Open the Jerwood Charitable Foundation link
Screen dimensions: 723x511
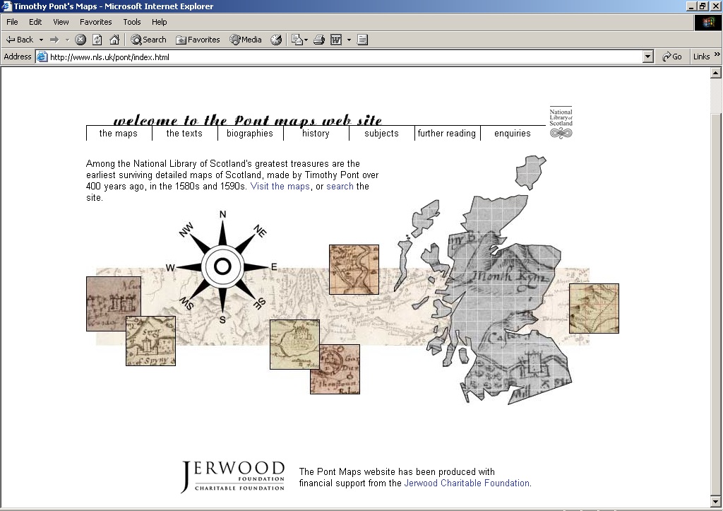pos(467,483)
